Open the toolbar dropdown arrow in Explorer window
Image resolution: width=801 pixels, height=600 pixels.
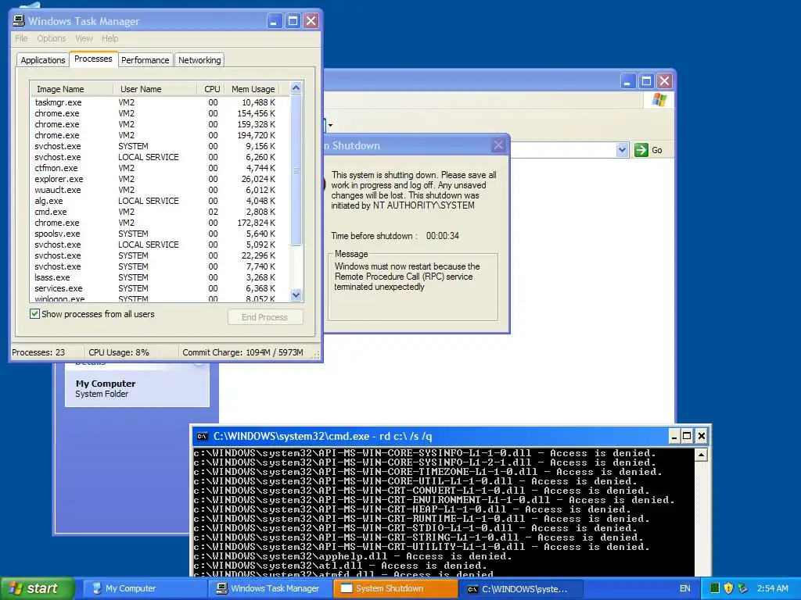click(x=331, y=125)
